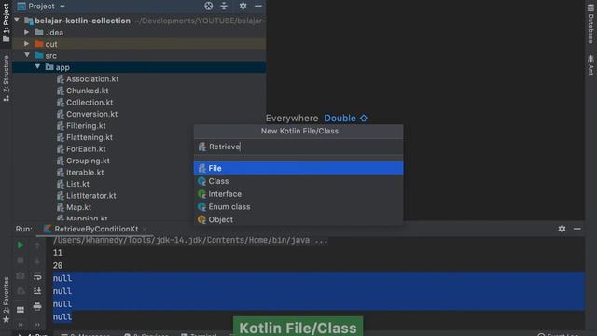Click the camera dump threads icon
Viewport: 597px width, 336px height.
click(21, 276)
